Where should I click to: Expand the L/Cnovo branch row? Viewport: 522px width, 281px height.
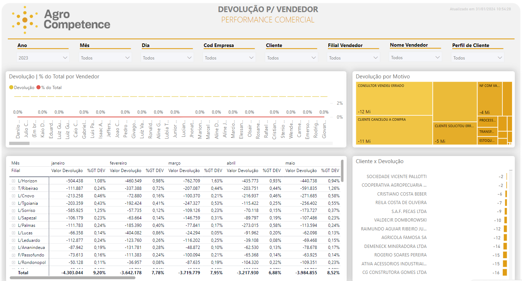(14, 196)
